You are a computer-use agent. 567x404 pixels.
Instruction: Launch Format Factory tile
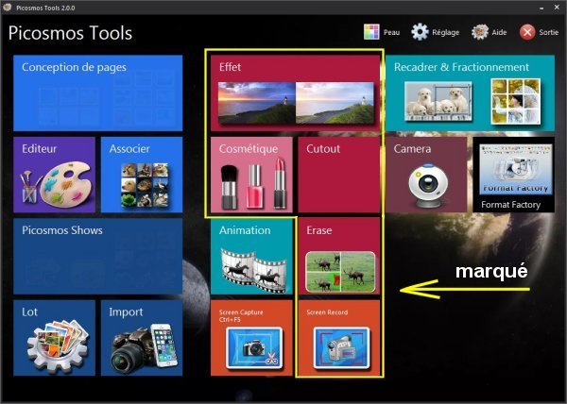(514, 175)
